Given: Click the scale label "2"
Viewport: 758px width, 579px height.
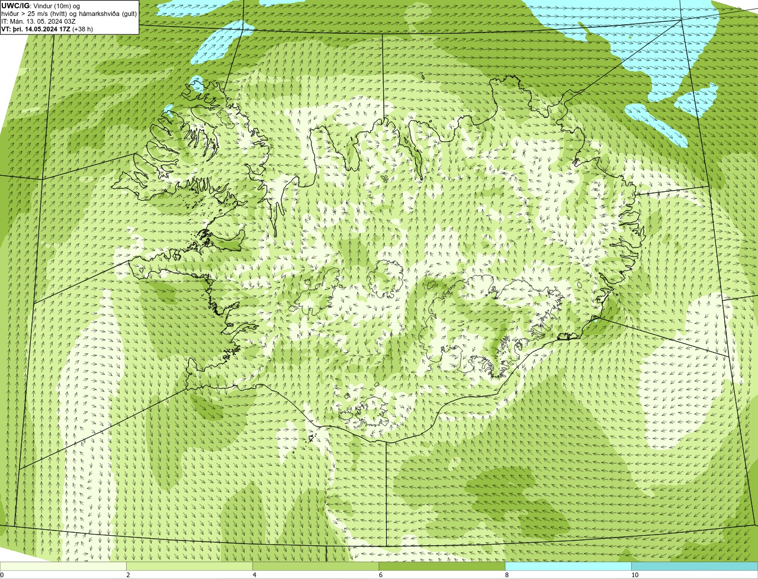Looking at the screenshot, I should point(128,575).
